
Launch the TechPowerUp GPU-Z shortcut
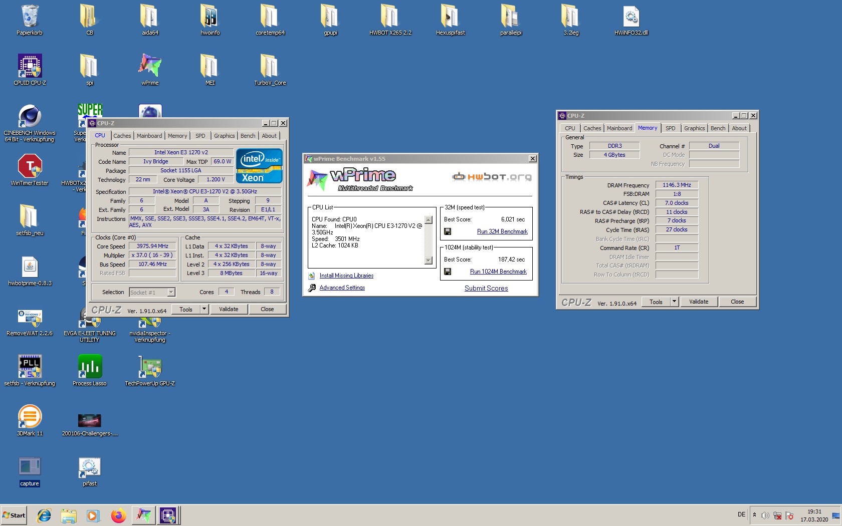[x=150, y=371]
